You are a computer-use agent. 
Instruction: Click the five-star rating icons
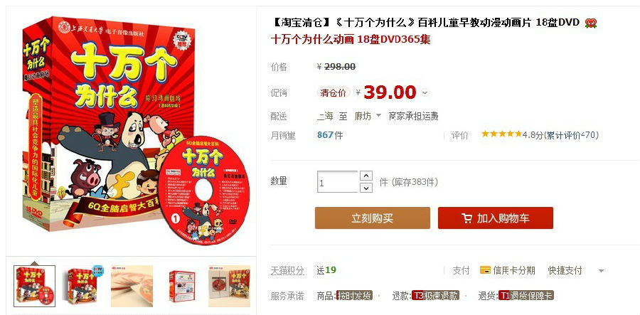501,134
